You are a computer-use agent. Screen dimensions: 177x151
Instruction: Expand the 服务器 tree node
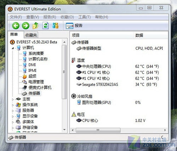pos(13,111)
